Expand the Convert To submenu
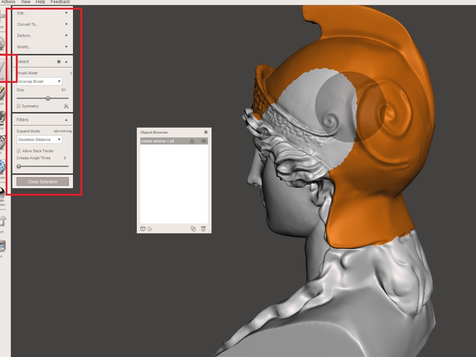Image resolution: width=476 pixels, height=357 pixels. [x=42, y=24]
